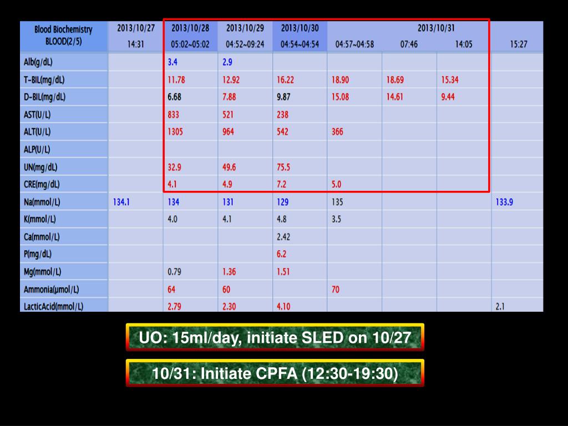Viewport: 568px width, 426px height.
Task: Click the 2013/10/31 date header
Action: (x=436, y=28)
